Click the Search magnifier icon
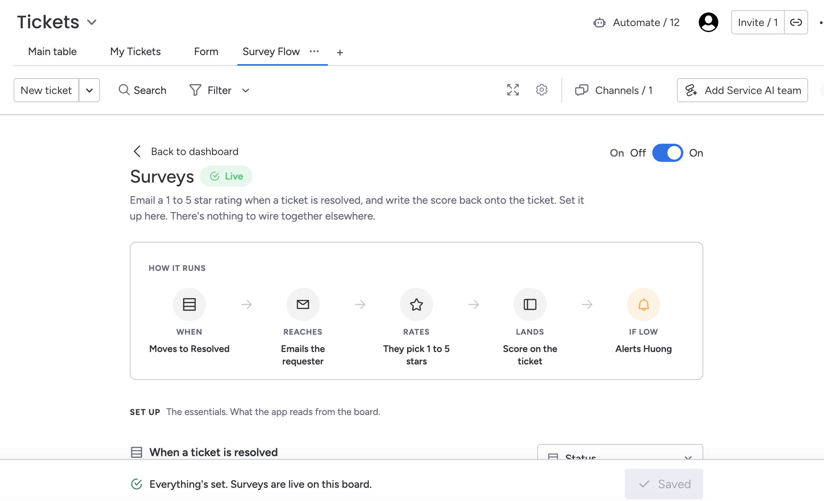The image size is (824, 501). coord(124,90)
